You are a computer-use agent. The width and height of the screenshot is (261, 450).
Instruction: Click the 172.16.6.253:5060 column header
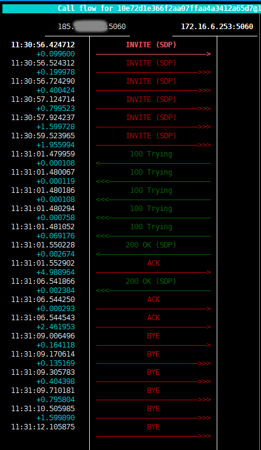217,27
